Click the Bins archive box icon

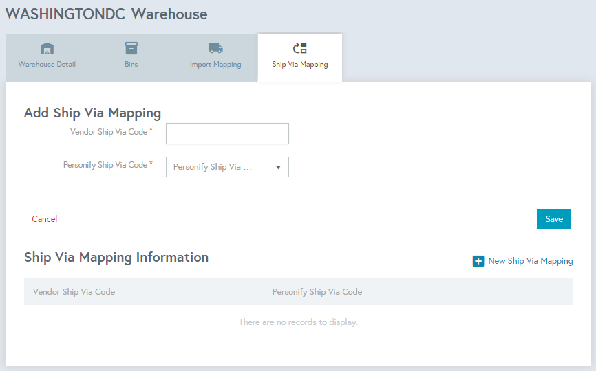[131, 48]
